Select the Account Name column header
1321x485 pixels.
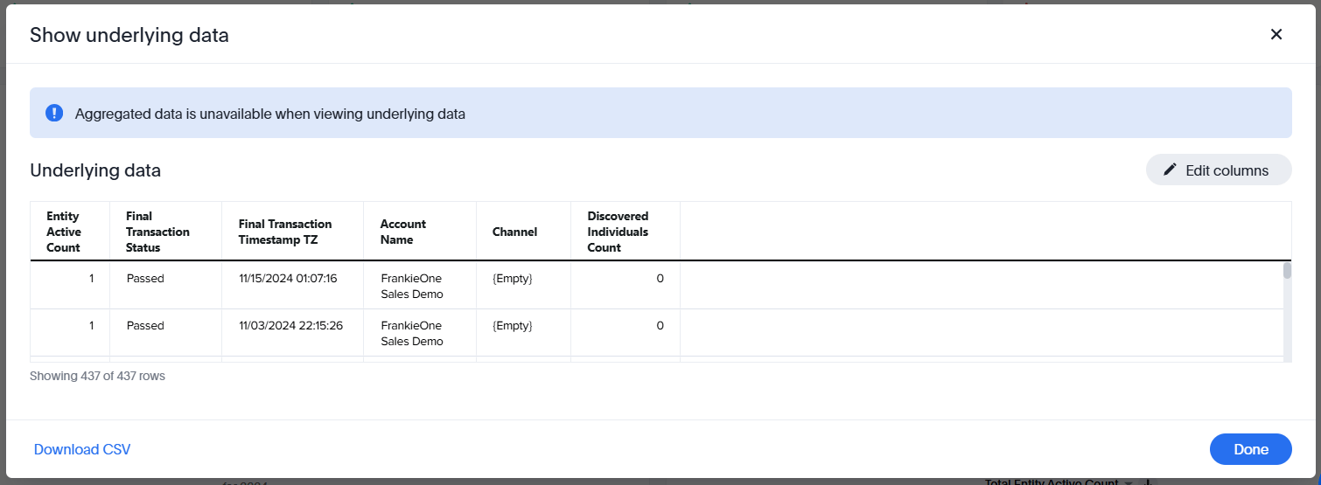[403, 232]
